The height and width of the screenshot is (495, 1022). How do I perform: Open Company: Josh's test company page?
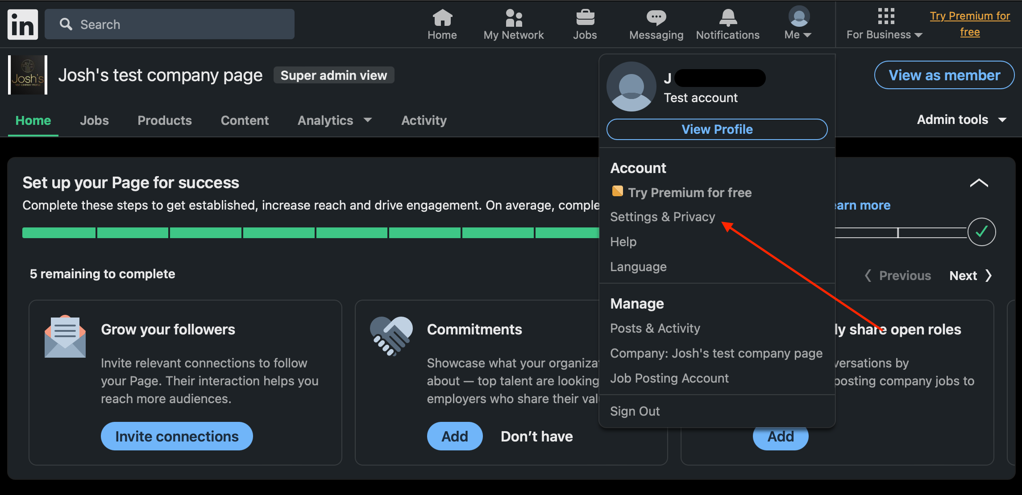716,353
